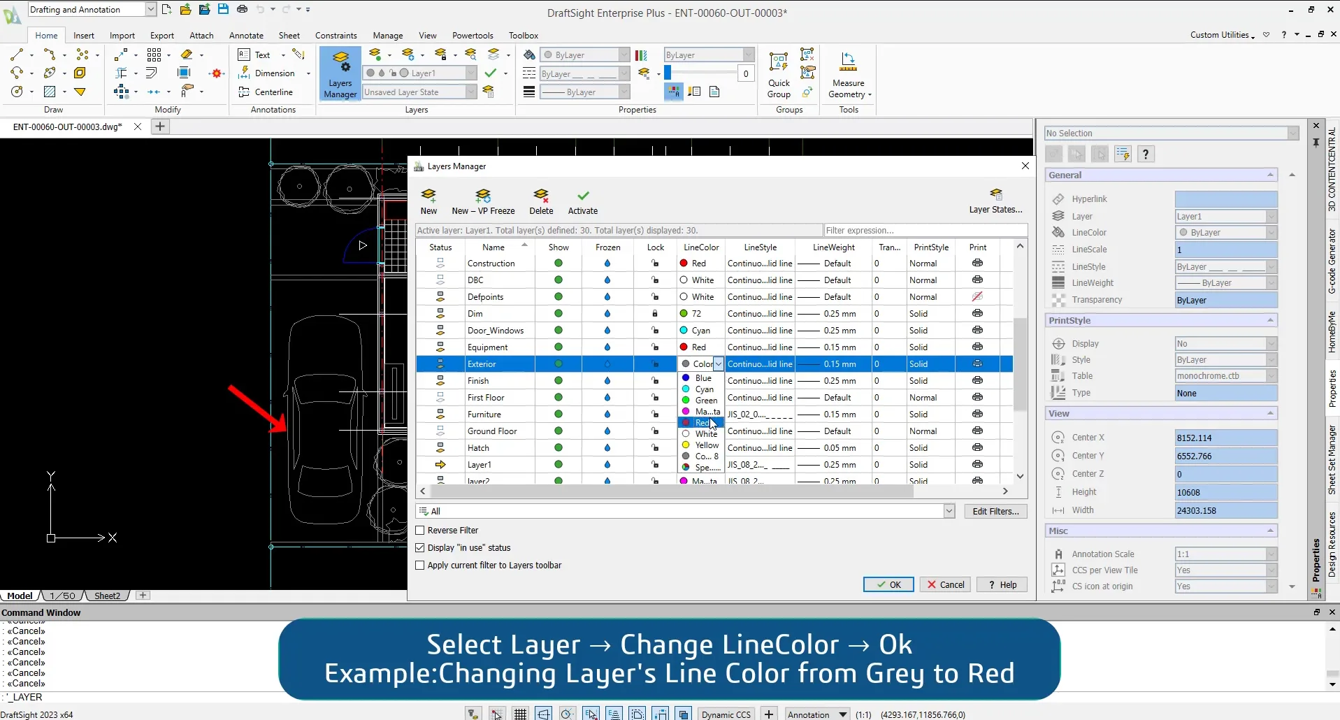Enable the Reverse Filter checkbox
The width and height of the screenshot is (1340, 720).
click(420, 531)
